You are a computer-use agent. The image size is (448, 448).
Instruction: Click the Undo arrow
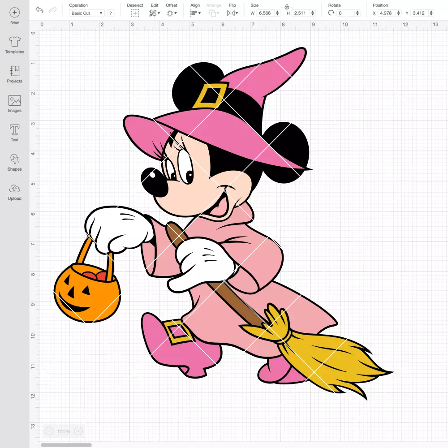[39, 10]
